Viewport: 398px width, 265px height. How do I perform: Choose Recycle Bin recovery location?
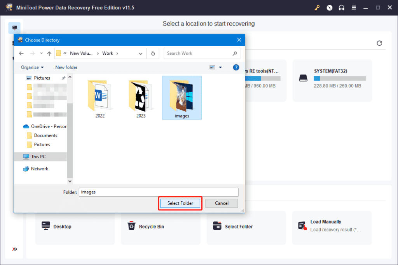pos(161,227)
